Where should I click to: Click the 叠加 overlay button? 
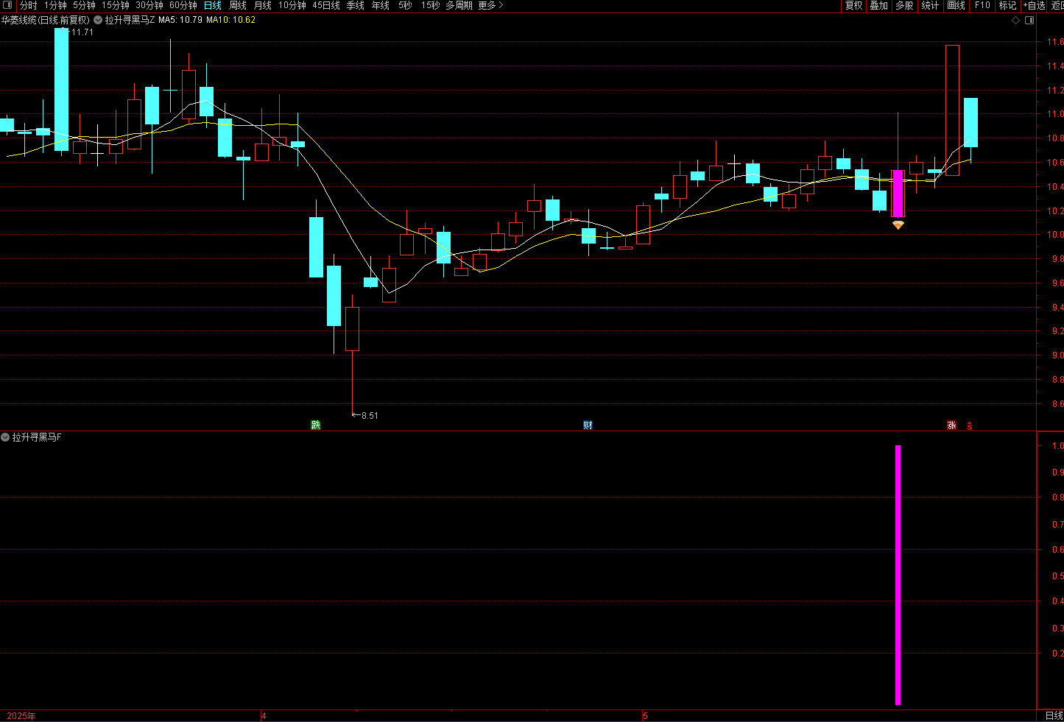click(879, 5)
